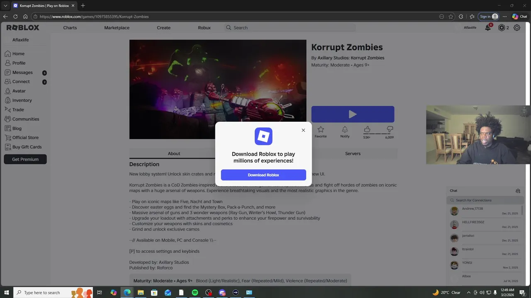The image size is (531, 298).
Task: Open chat with HELLFIRE350Z
Action: point(485,225)
